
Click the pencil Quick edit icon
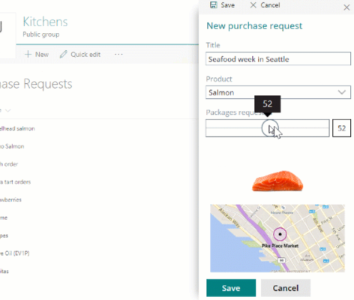(x=63, y=54)
